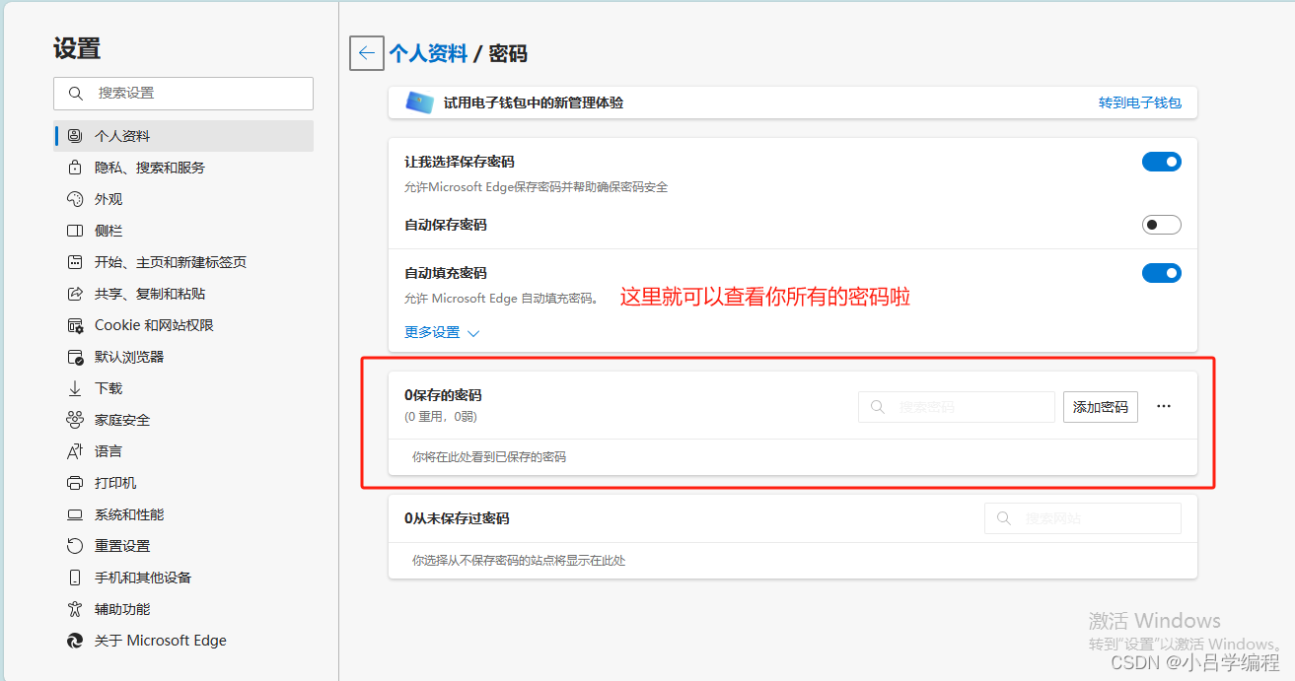Viewport: 1295px width, 681px height.
Task: Go to 外观 settings
Action: [x=184, y=199]
